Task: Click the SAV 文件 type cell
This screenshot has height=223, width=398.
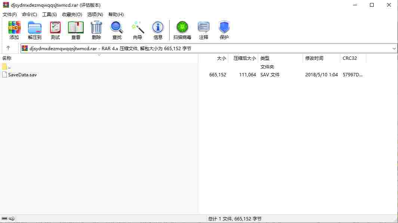Action: [x=270, y=75]
